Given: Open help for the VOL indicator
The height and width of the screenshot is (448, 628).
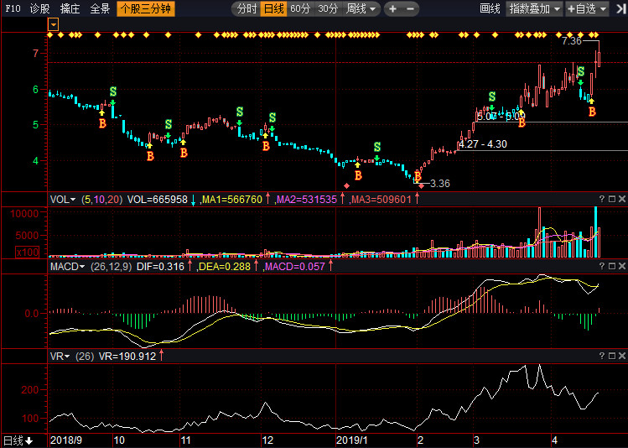Looking at the screenshot, I should (600, 199).
